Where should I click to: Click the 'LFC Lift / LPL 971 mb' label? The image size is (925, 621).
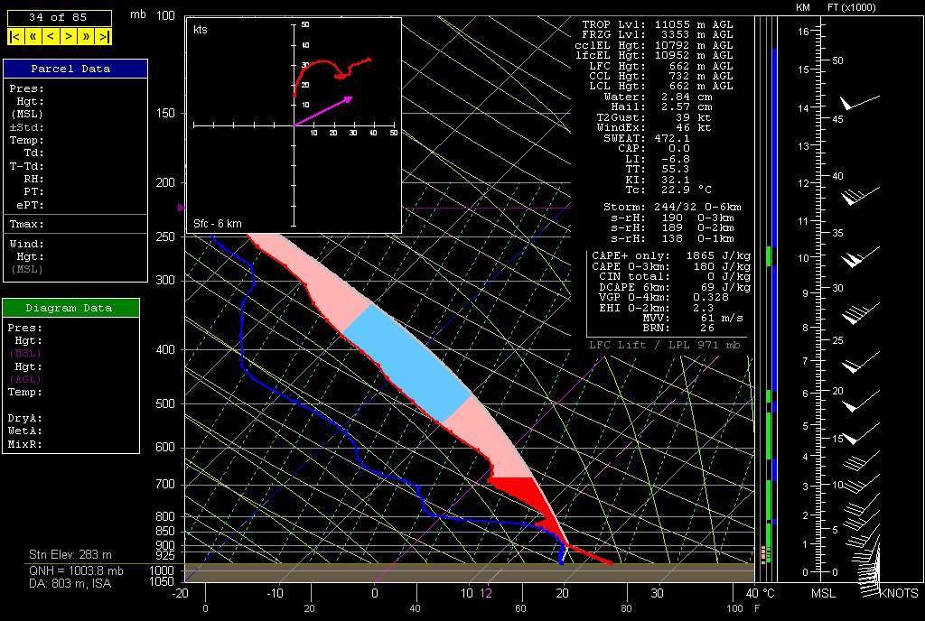click(654, 345)
